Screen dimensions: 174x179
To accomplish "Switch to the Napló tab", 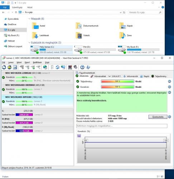I will point(145,76).
